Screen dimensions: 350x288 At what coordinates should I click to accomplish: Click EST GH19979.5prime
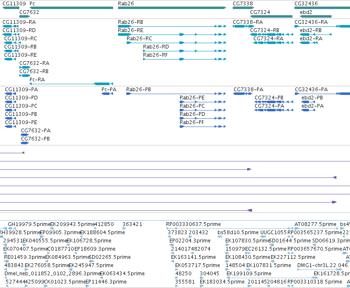point(29,224)
